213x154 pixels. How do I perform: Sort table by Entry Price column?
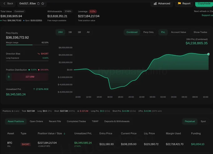point(106,133)
